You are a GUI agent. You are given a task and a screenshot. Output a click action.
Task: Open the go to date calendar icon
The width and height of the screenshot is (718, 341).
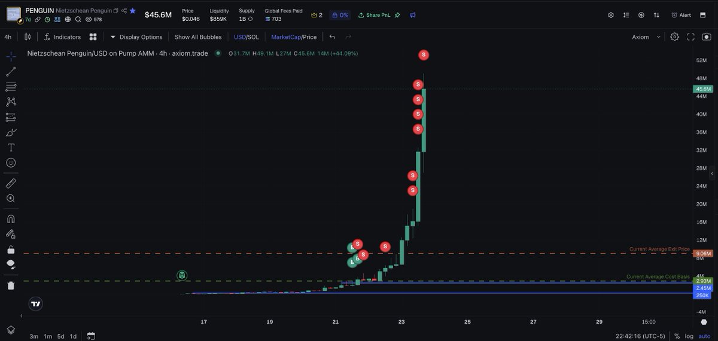pyautogui.click(x=91, y=336)
